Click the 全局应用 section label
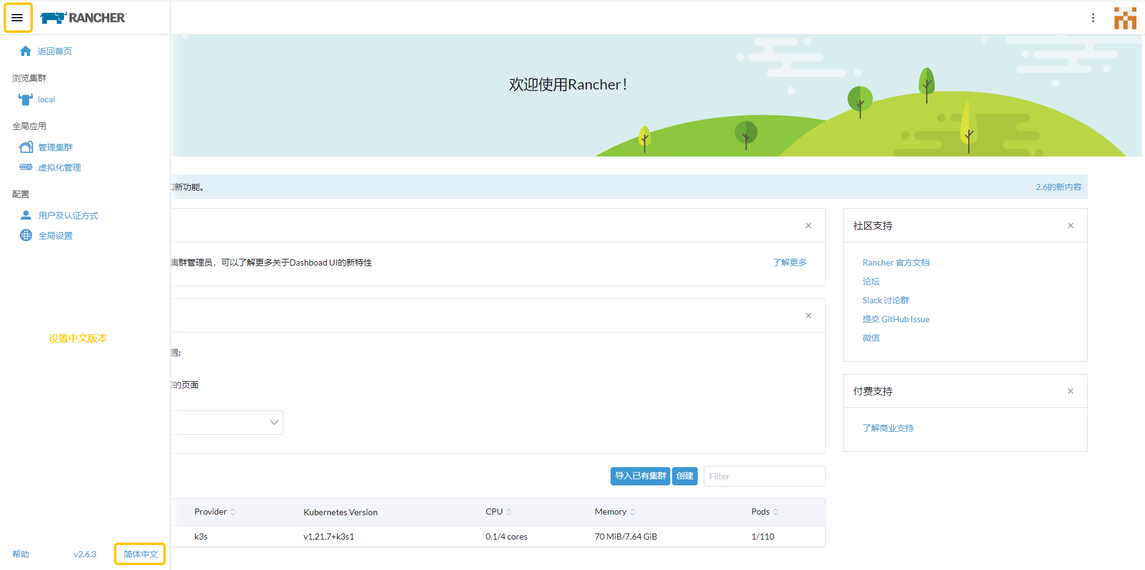Viewport: 1145px width, 570px height. click(29, 126)
